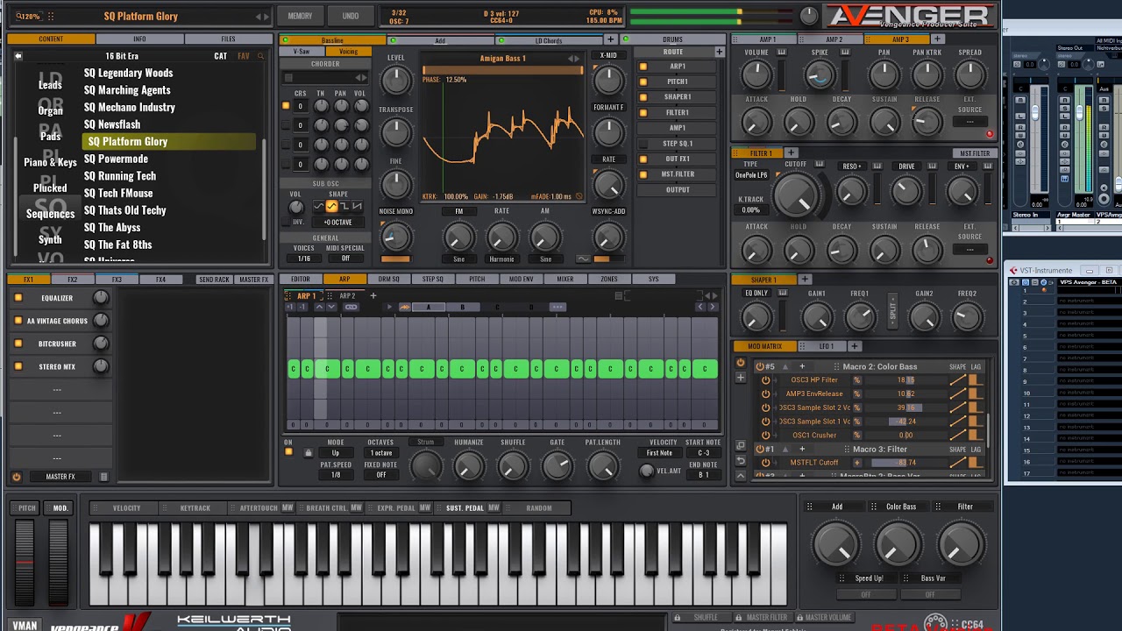1122x631 pixels.
Task: Add a new route module
Action: (x=720, y=52)
